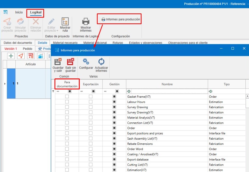
Task: Click the Nombre column filter text icon
Action: [129, 91]
